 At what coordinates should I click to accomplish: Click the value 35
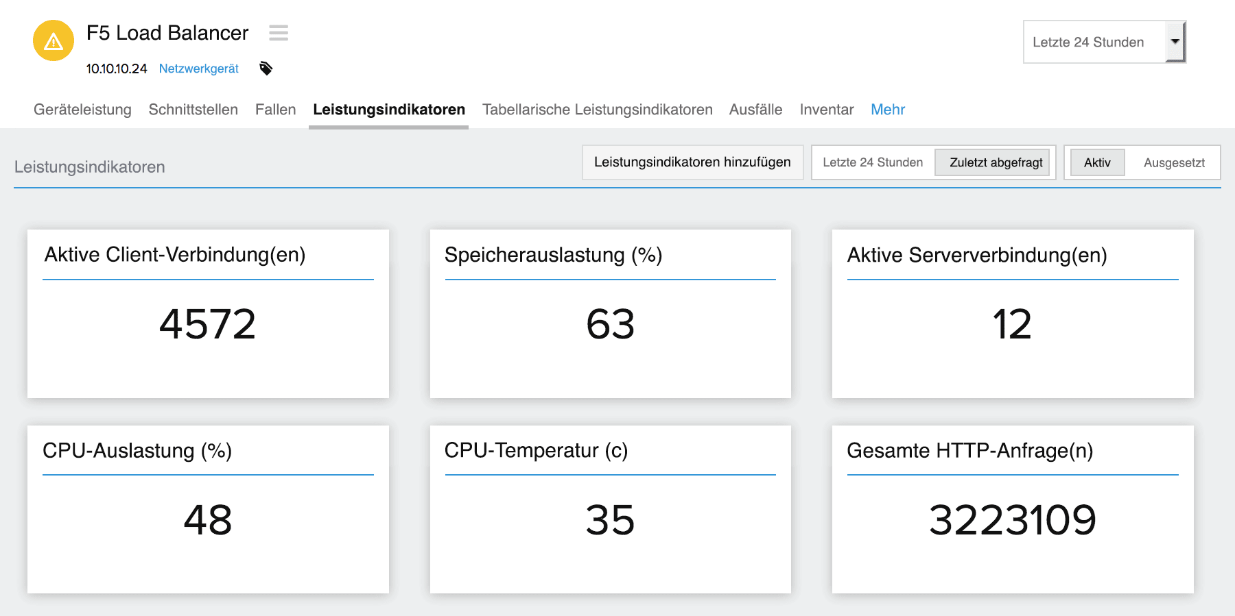(611, 520)
